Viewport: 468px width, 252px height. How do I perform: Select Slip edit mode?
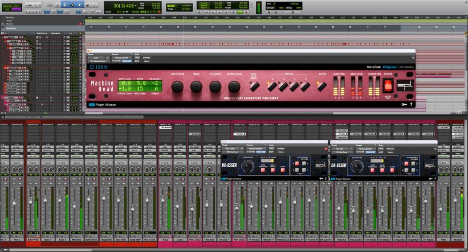coord(6,9)
